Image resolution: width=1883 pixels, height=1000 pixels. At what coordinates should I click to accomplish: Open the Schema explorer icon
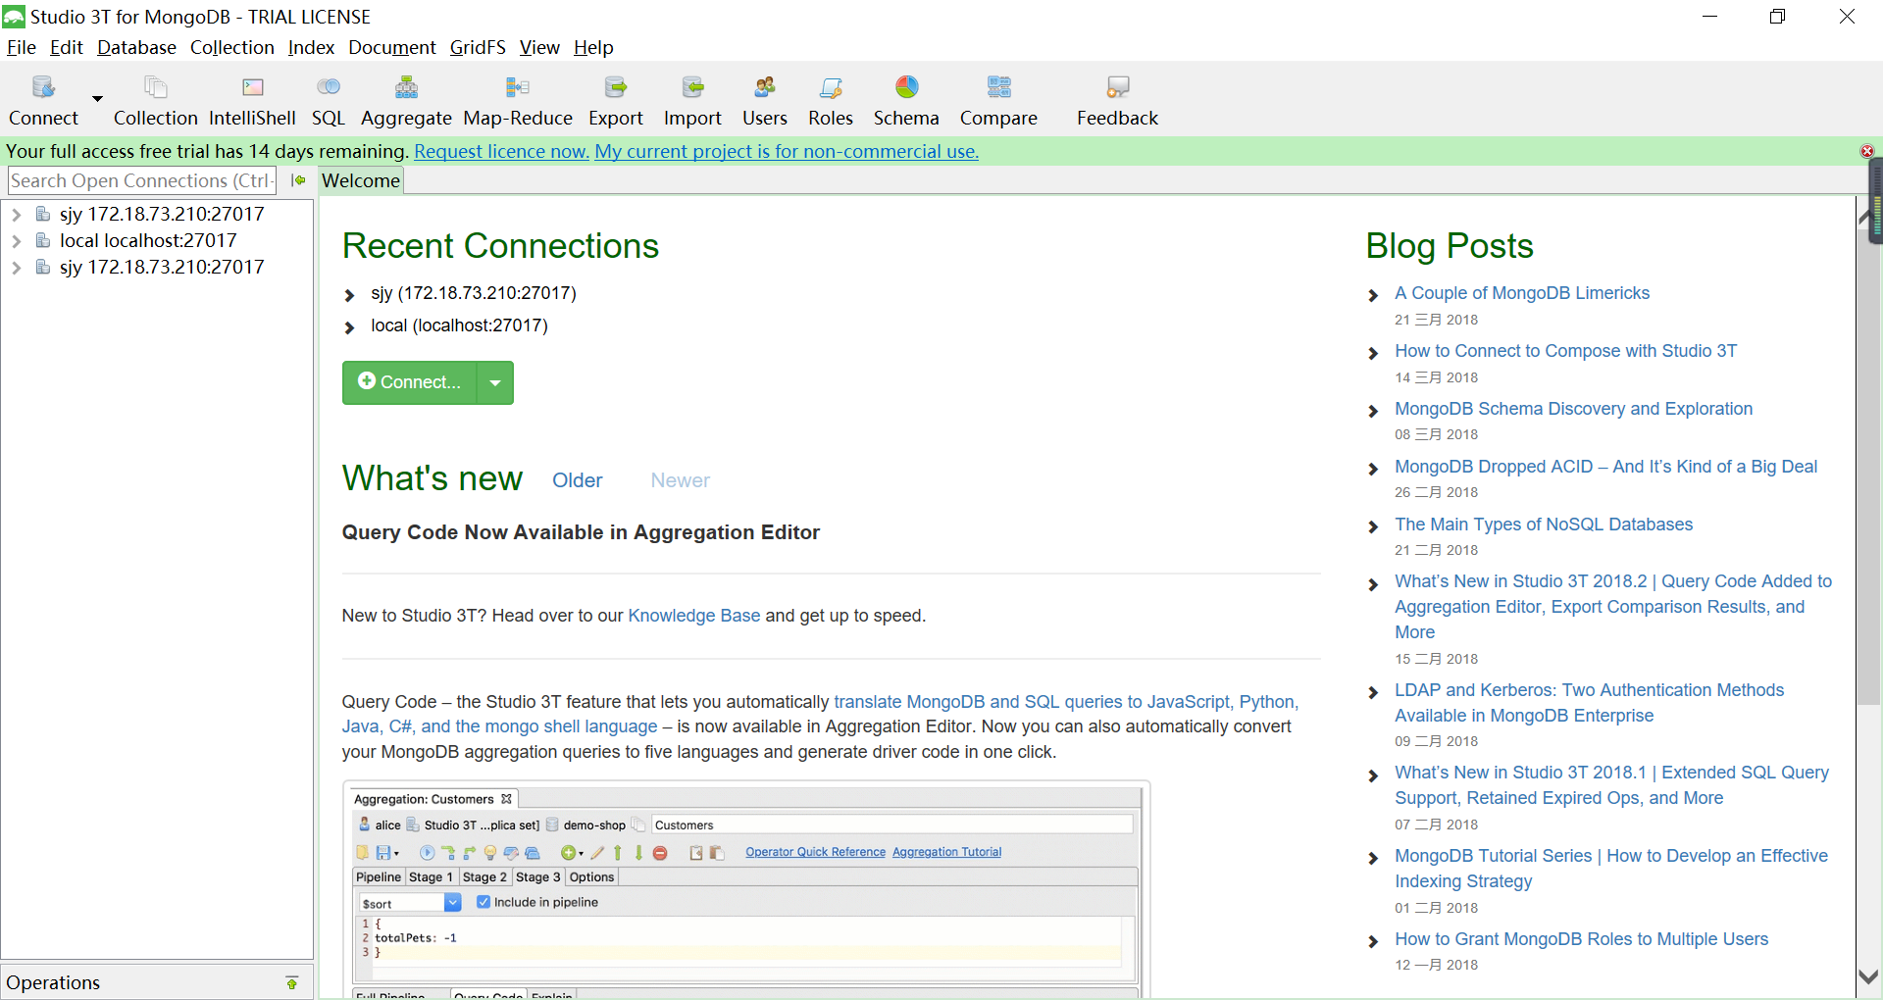(906, 101)
